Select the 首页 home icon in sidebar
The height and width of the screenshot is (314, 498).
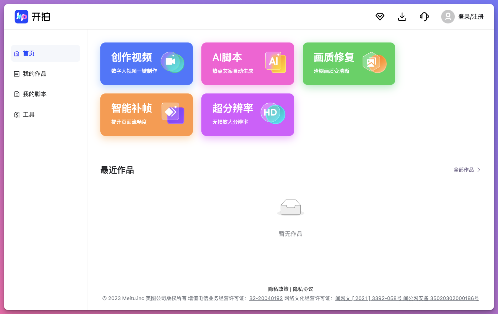(17, 53)
